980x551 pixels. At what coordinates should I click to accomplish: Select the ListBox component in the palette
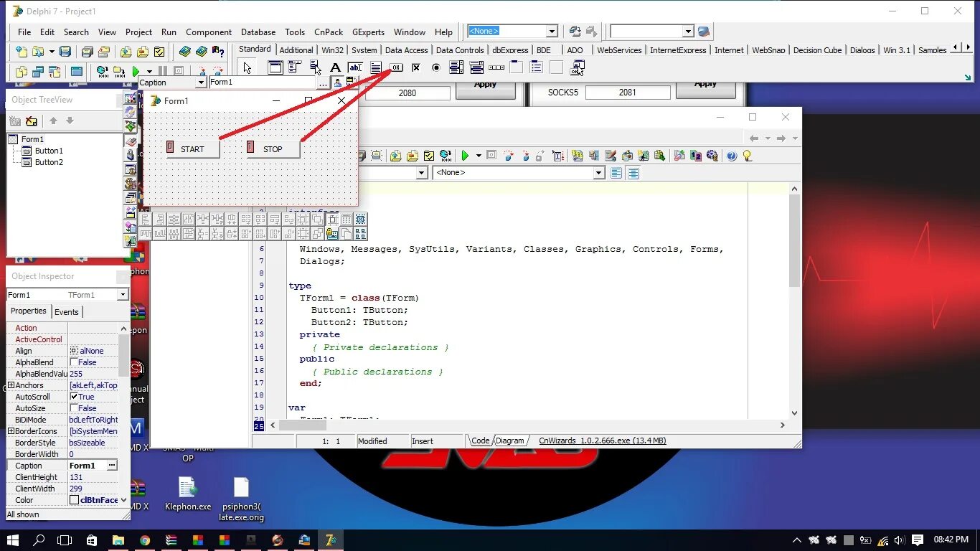click(x=456, y=67)
